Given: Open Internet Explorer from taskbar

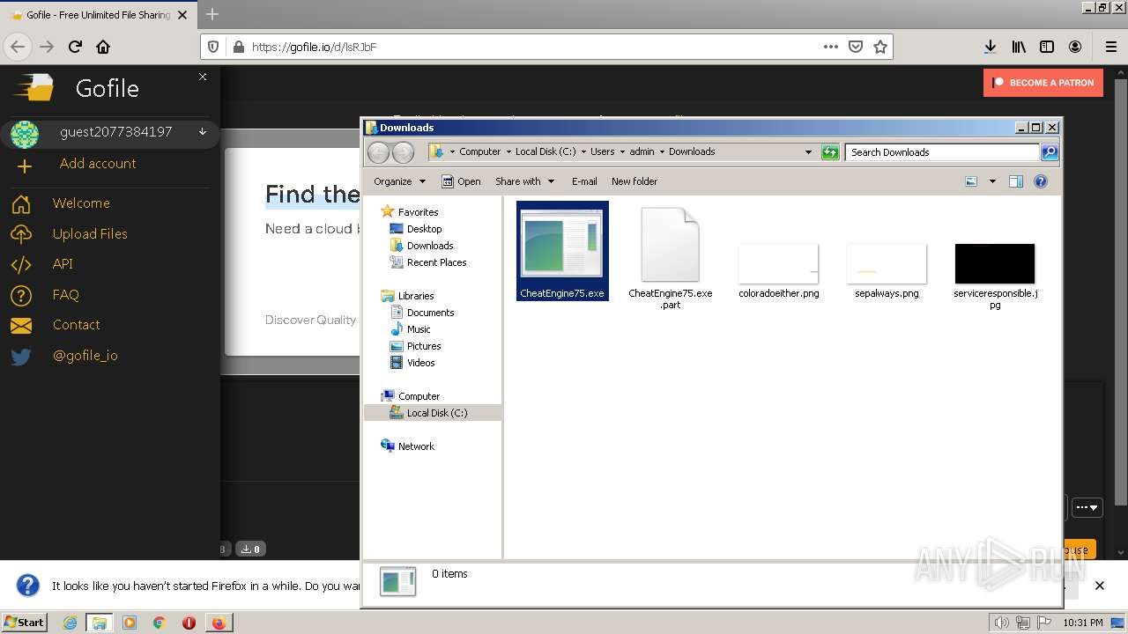Looking at the screenshot, I should (x=70, y=623).
